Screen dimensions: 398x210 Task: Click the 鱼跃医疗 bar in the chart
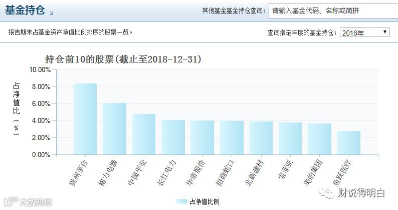pos(349,143)
